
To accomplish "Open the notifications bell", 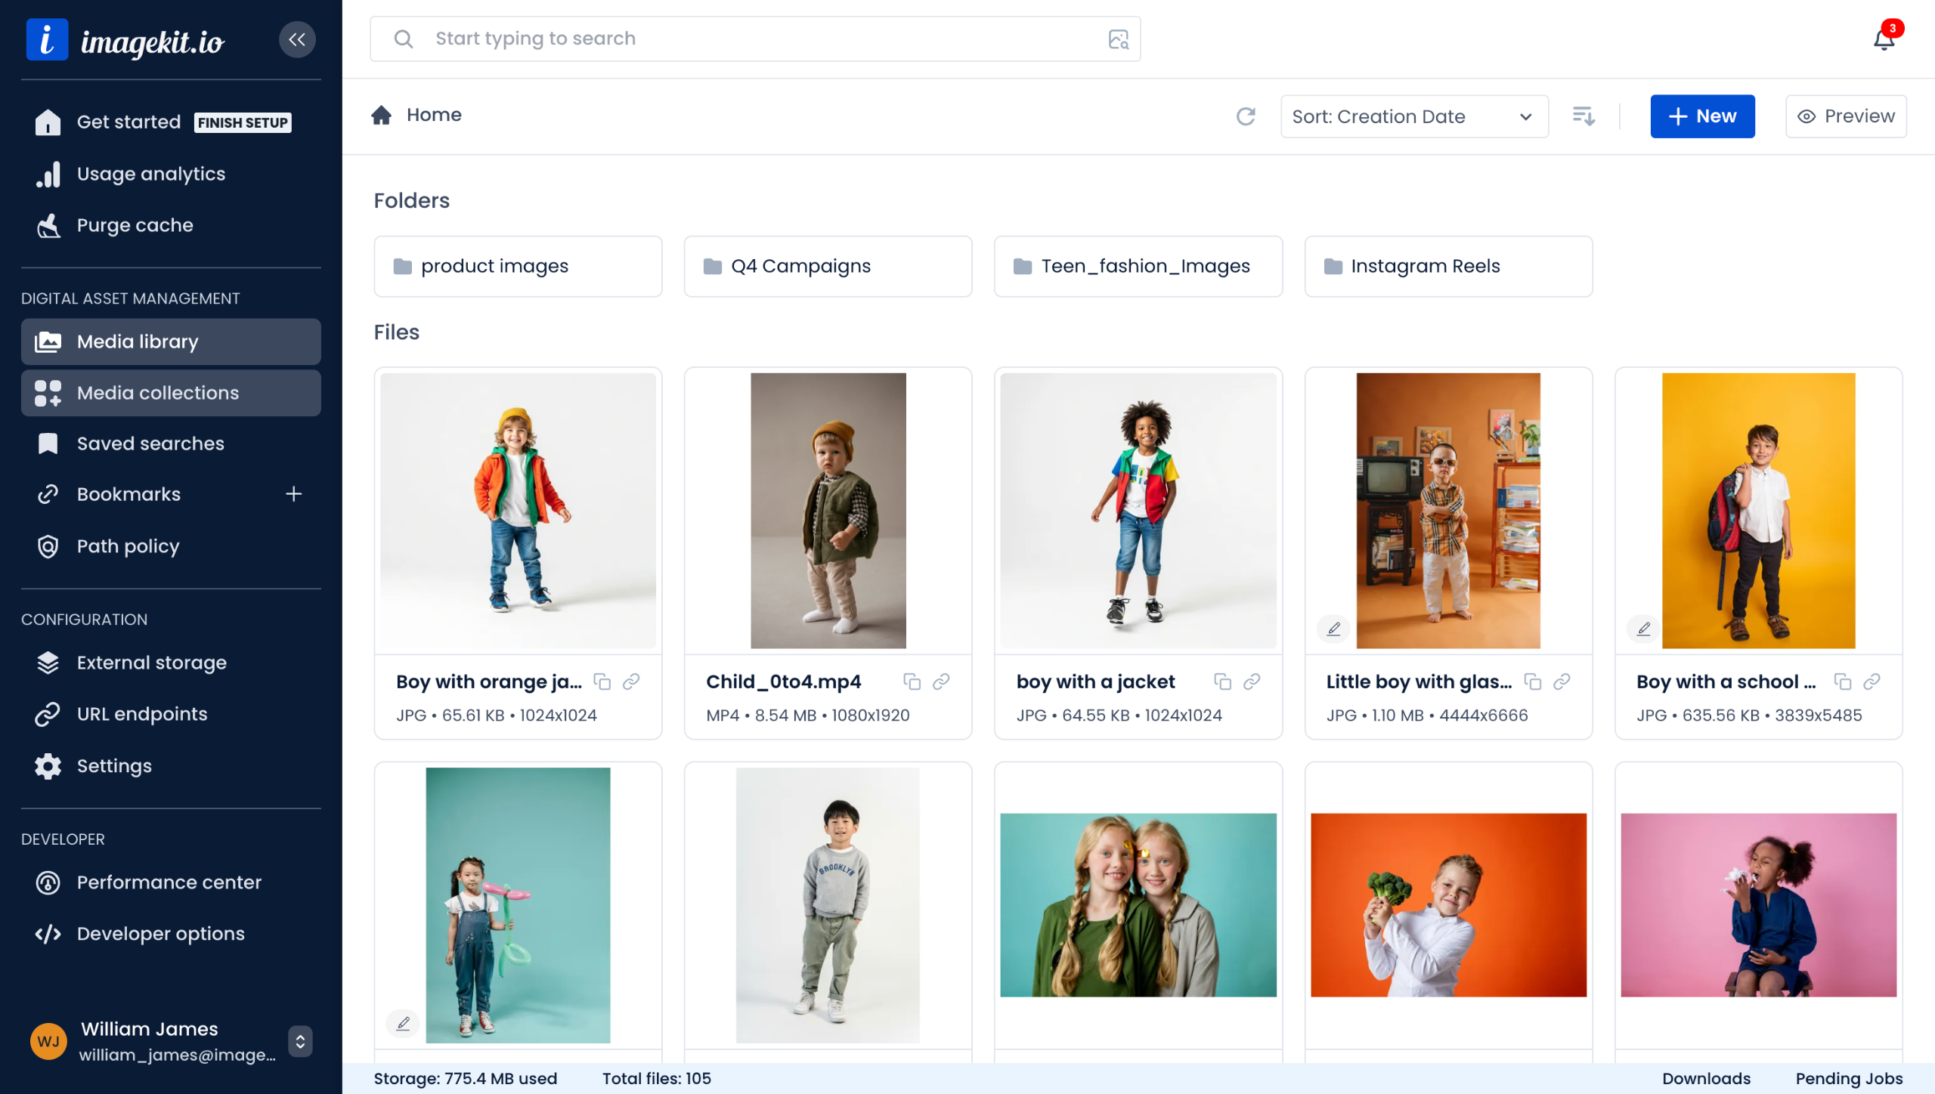I will pyautogui.click(x=1884, y=39).
